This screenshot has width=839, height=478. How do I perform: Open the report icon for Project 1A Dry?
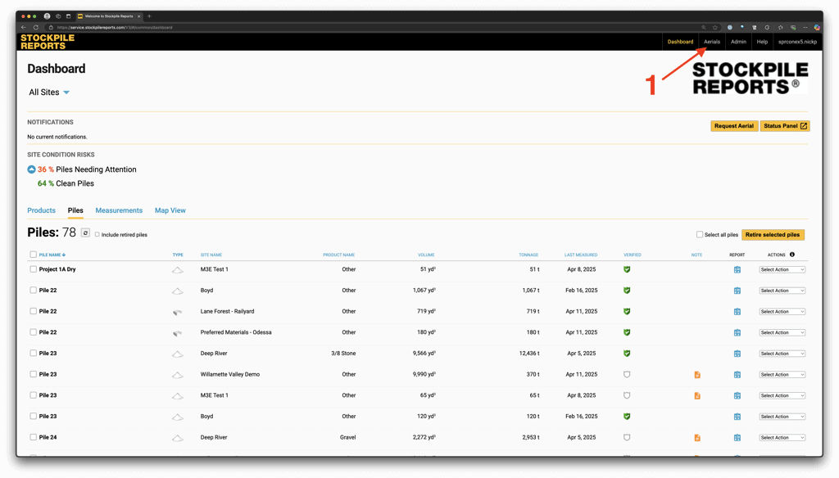tap(737, 269)
